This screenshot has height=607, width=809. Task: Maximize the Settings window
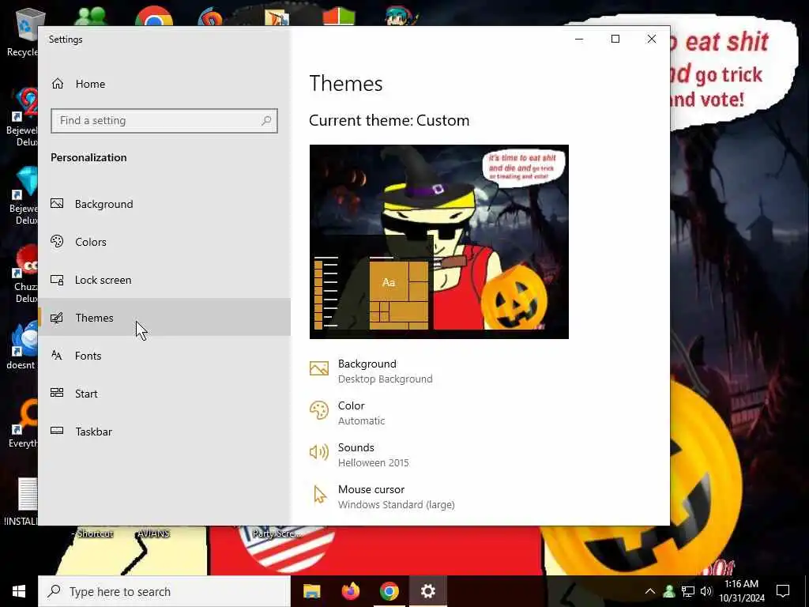(615, 40)
